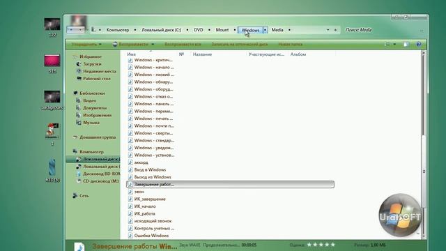This screenshot has width=446, height=251.
Task: Select Домашняя группа in sidebar
Action: tap(98, 137)
